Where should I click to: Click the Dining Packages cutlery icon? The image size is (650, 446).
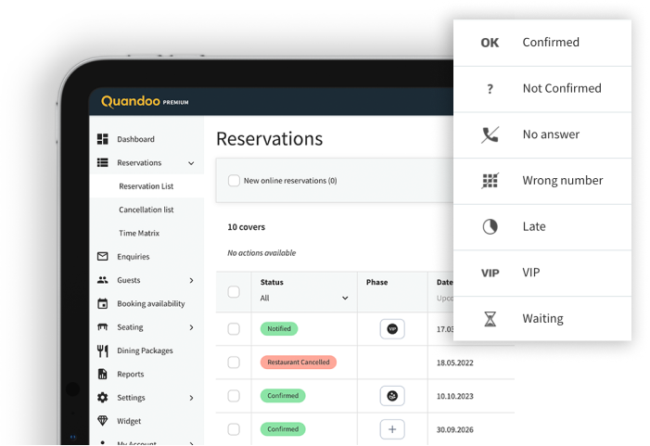pos(103,350)
